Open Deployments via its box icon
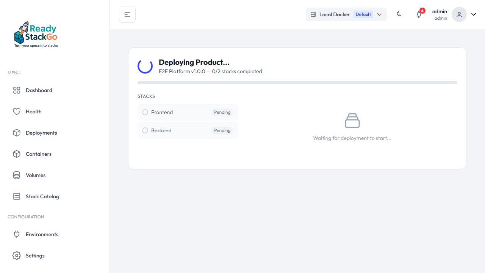The height and width of the screenshot is (273, 485). click(x=16, y=133)
